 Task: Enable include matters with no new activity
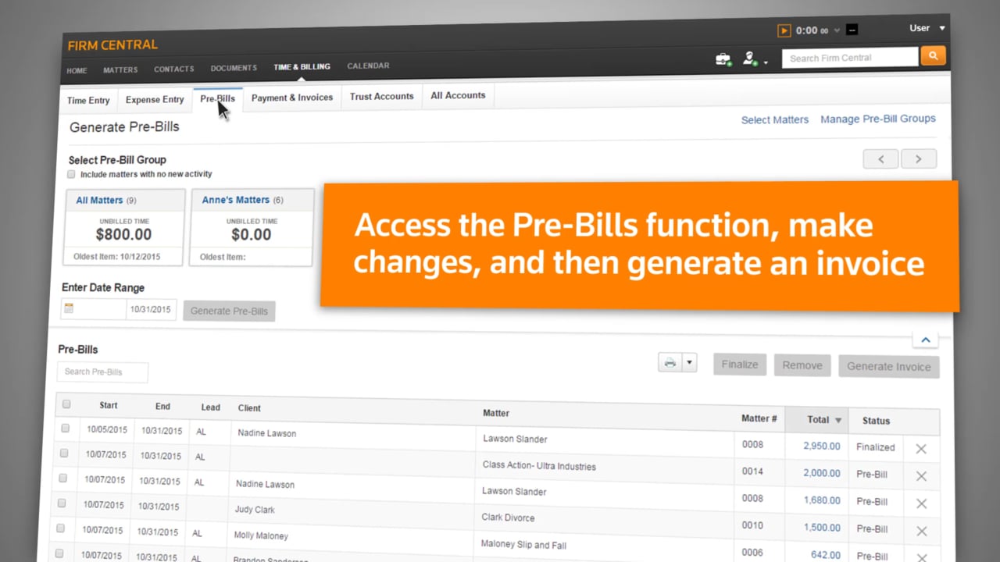click(x=71, y=174)
